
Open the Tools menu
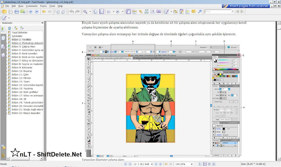click(x=52, y=6)
